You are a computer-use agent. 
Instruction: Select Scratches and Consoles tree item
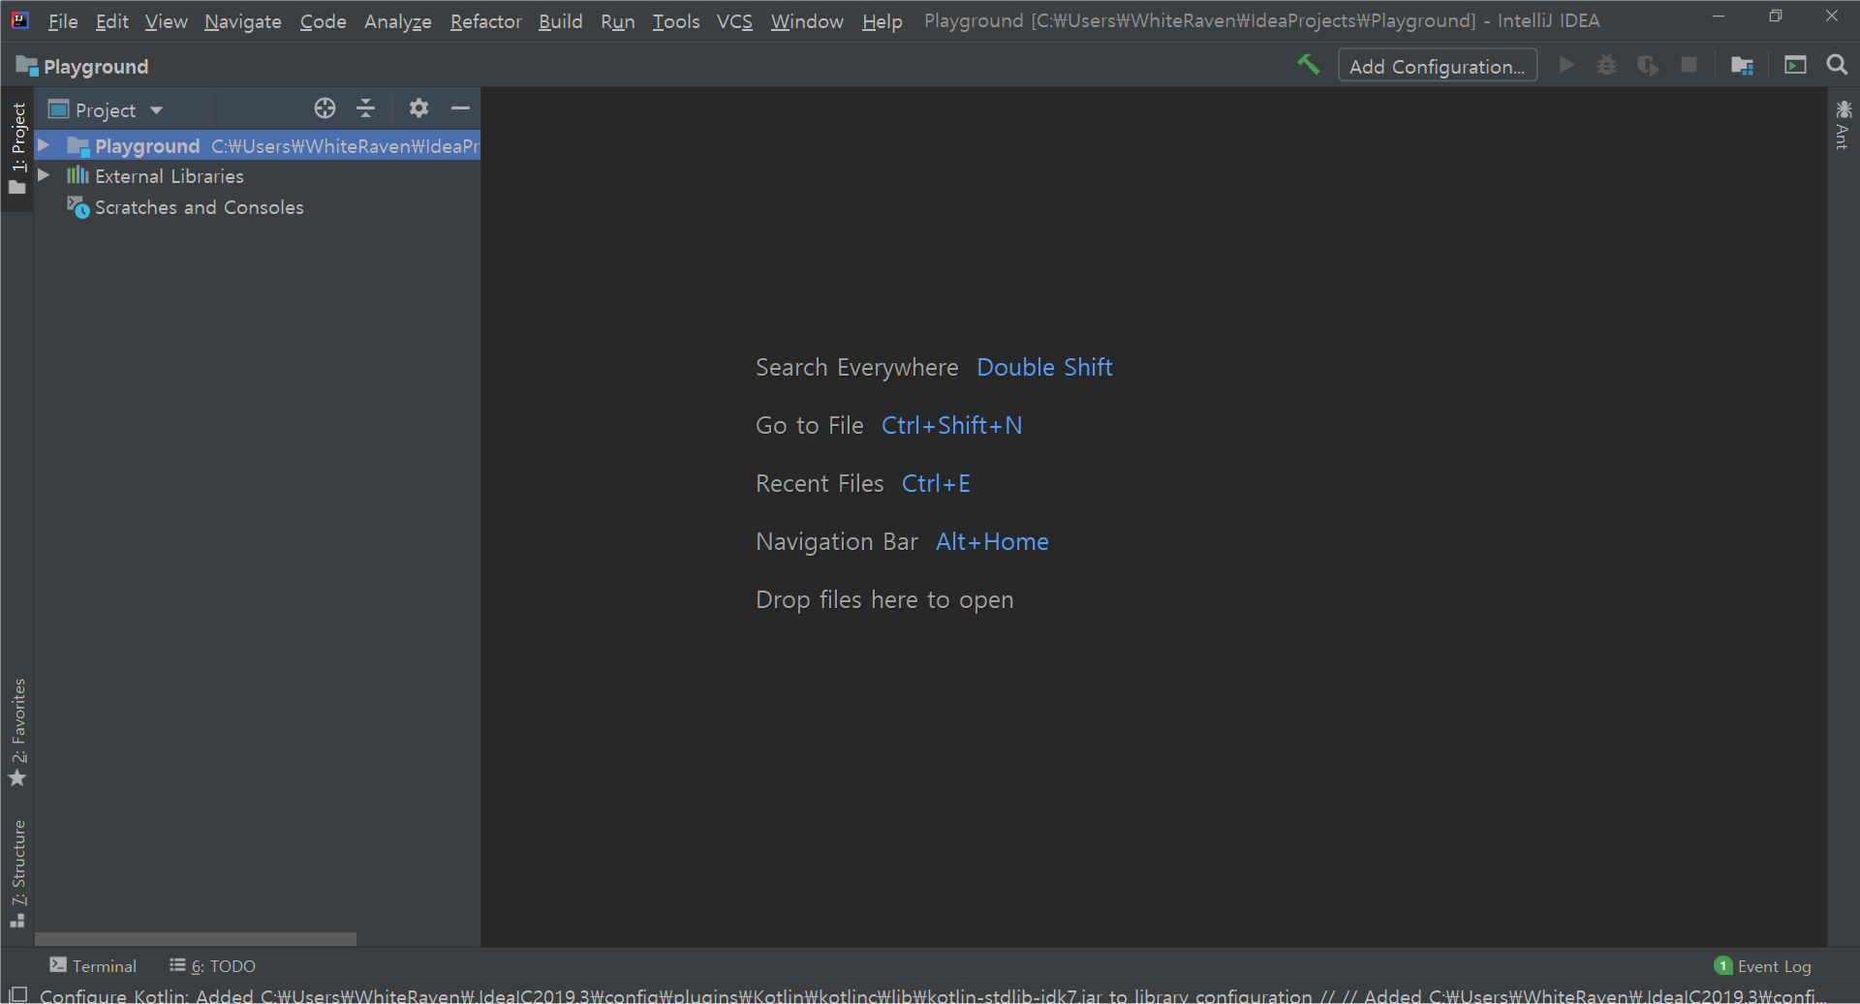[199, 207]
